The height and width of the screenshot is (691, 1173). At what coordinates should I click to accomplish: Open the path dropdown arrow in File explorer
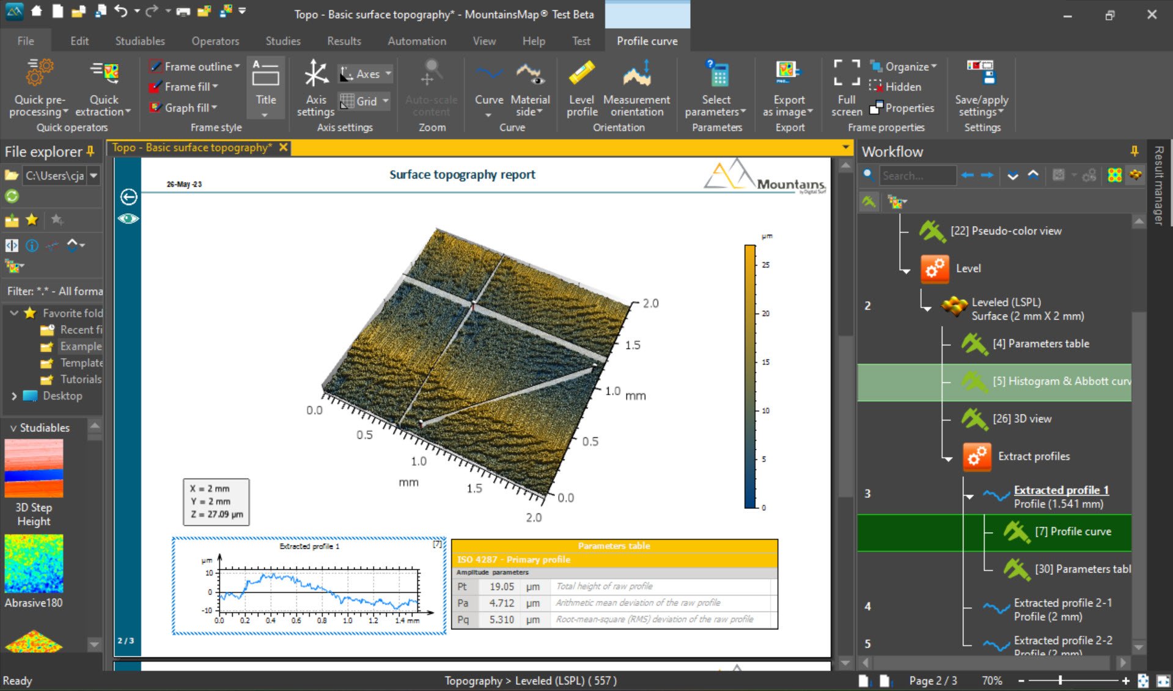tap(94, 175)
